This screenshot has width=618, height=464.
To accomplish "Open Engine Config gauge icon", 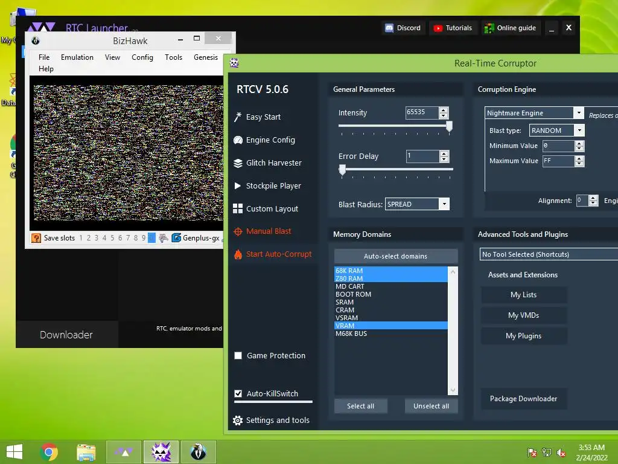I will click(x=238, y=140).
